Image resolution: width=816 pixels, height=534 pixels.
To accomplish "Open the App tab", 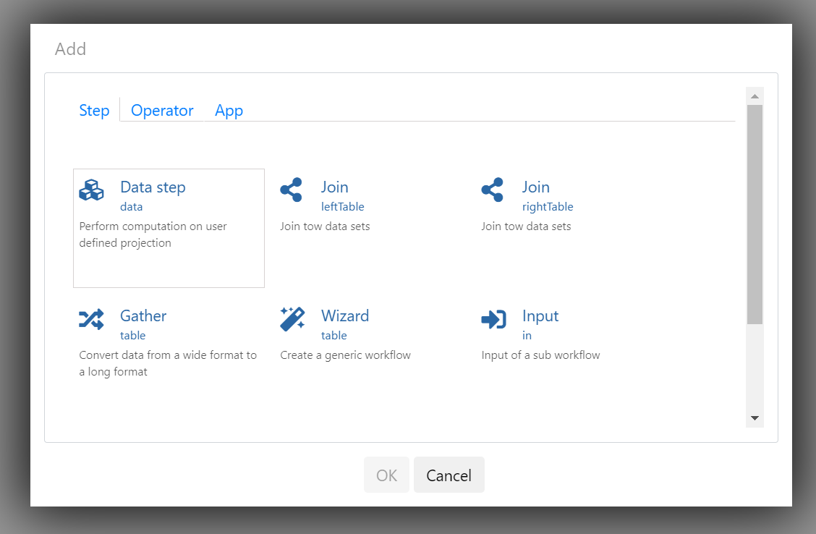I will [x=229, y=110].
